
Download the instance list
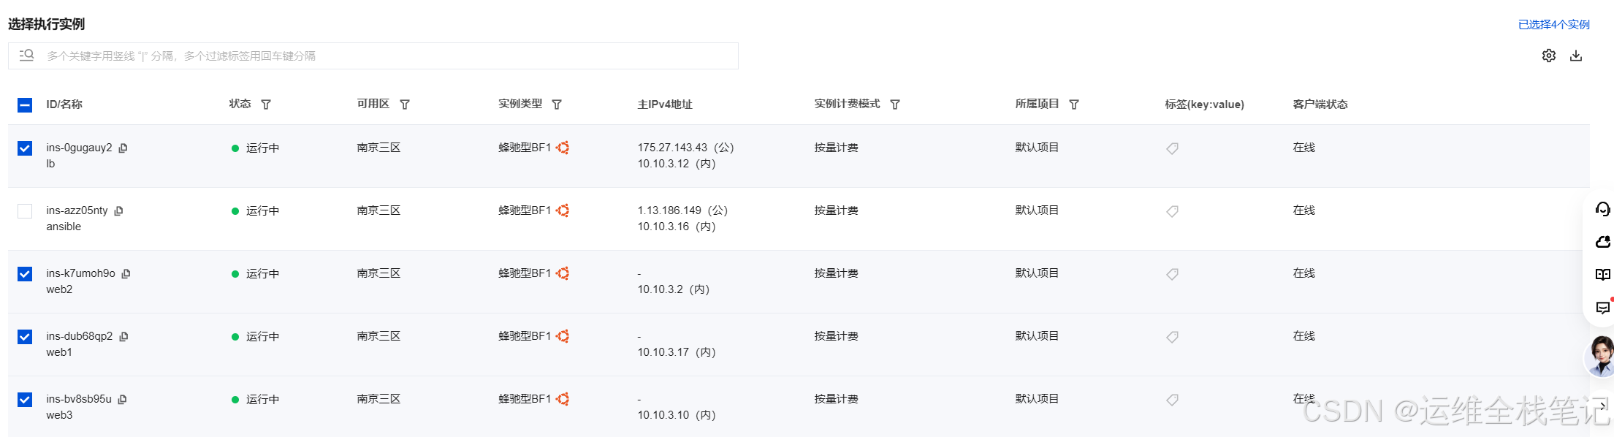pyautogui.click(x=1576, y=56)
